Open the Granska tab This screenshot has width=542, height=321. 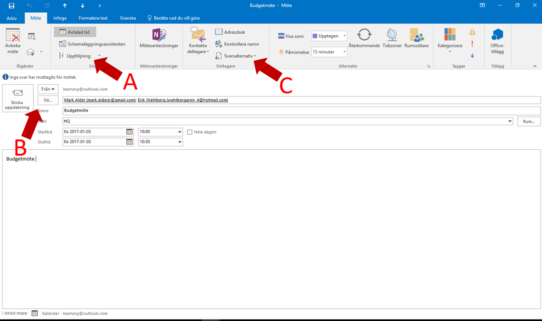128,18
